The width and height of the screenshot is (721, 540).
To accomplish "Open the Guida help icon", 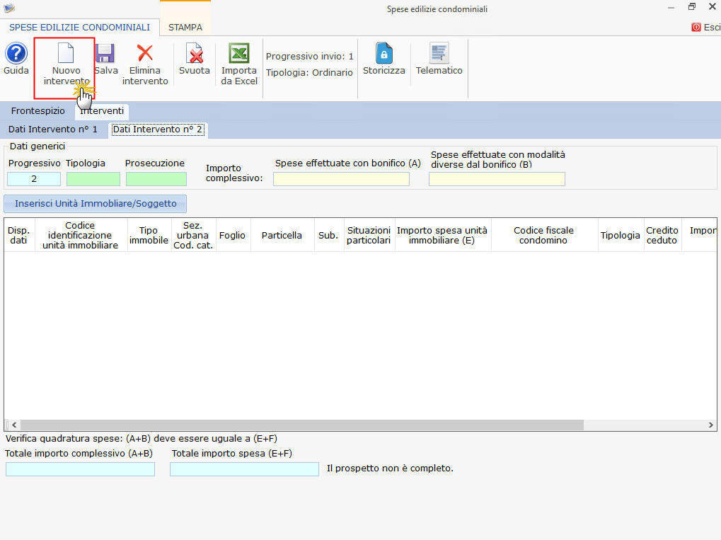I will point(16,53).
